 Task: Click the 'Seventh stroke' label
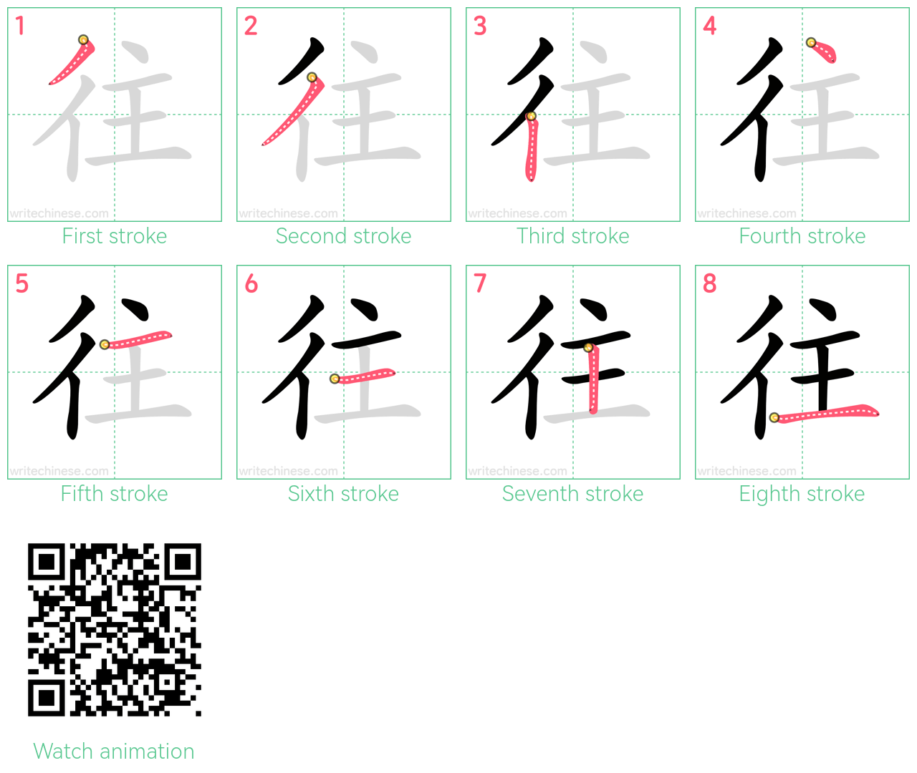click(x=573, y=494)
